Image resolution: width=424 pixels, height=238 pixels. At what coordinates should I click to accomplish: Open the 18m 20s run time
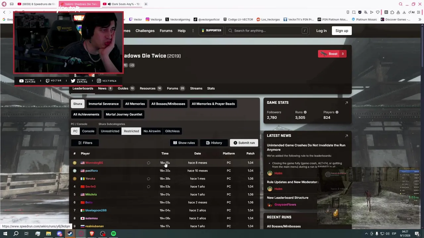click(165, 171)
